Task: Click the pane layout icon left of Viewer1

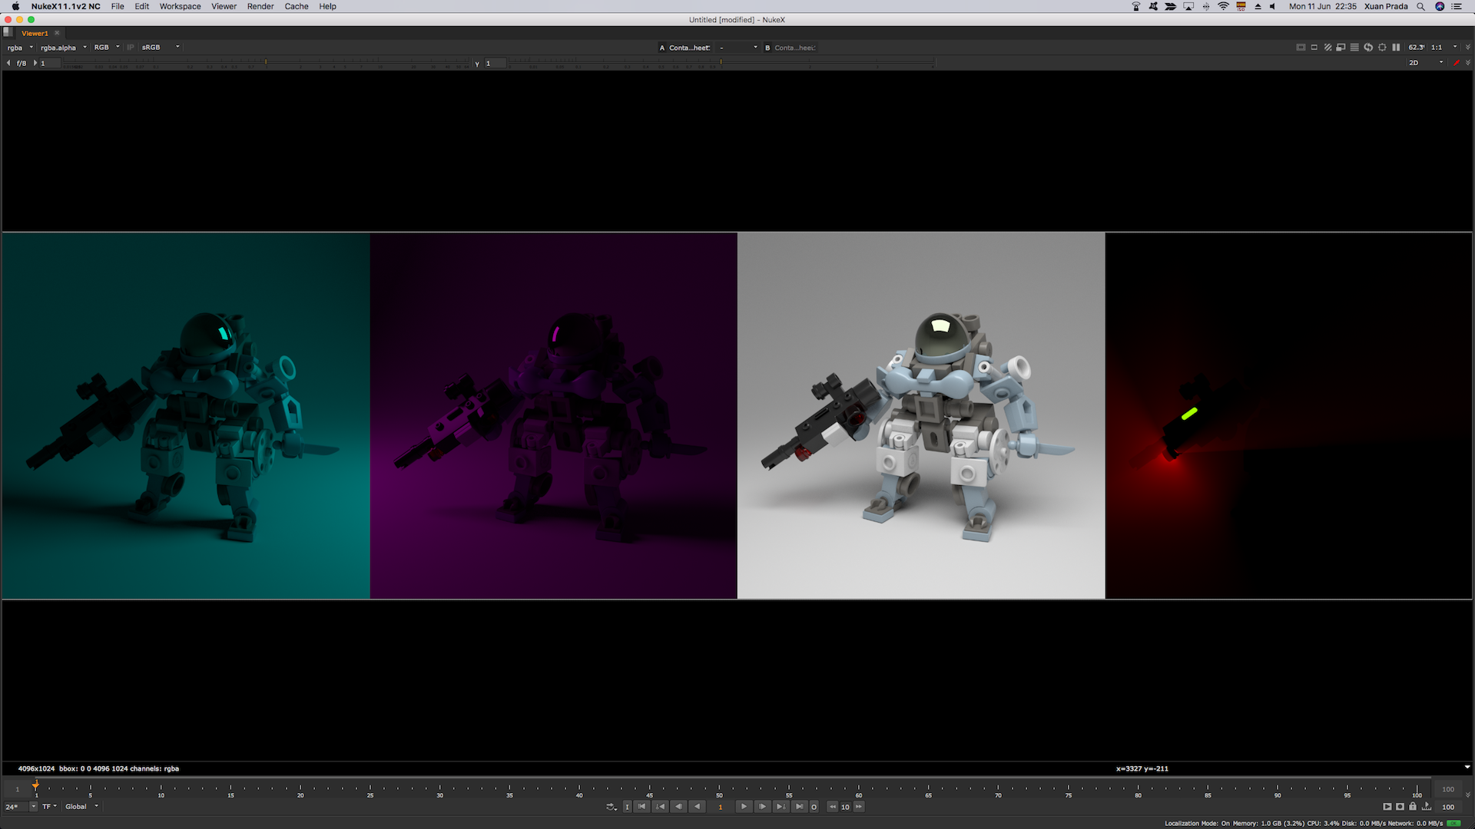Action: click(x=8, y=32)
